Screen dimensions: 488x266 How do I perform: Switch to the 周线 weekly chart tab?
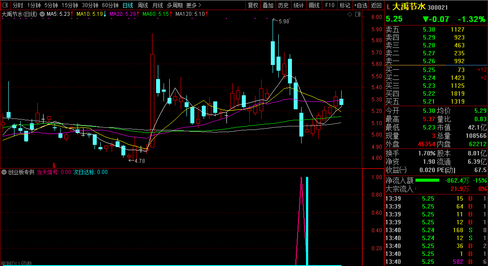[x=143, y=5]
